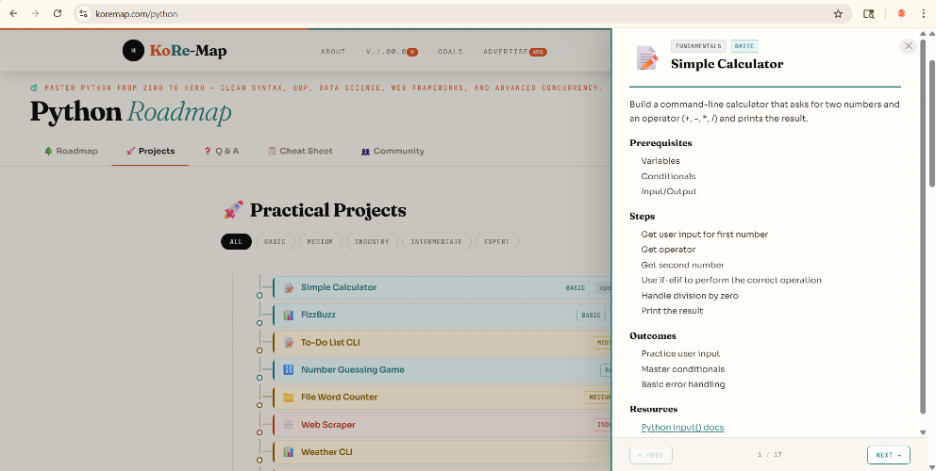
Task: Click the detail panel vertical scrollbar
Action: click(x=924, y=227)
